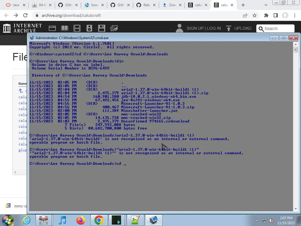The image size is (301, 226).
Task: Launch Firefox from the taskbar
Action: coord(81,220)
